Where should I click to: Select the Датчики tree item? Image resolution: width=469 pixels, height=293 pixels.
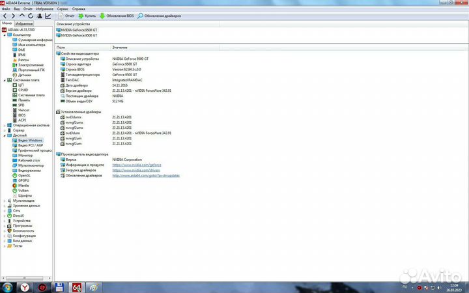click(22, 75)
